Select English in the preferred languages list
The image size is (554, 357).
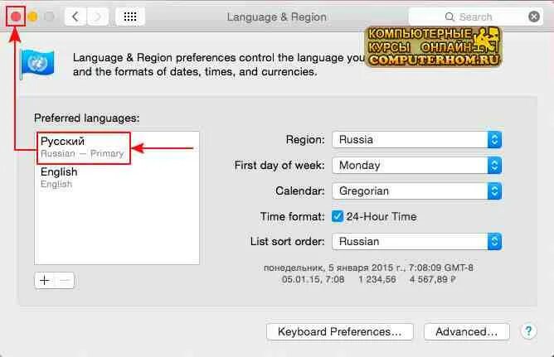point(117,177)
